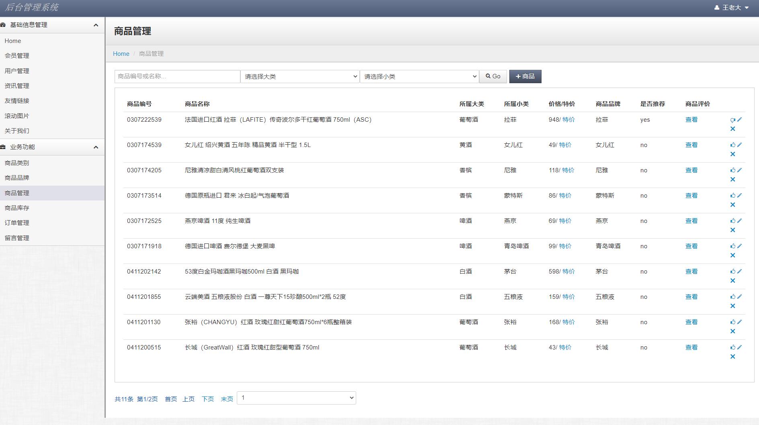Image resolution: width=759 pixels, height=425 pixels.
Task: Delete the 长城 red wine with X icon
Action: coord(733,356)
